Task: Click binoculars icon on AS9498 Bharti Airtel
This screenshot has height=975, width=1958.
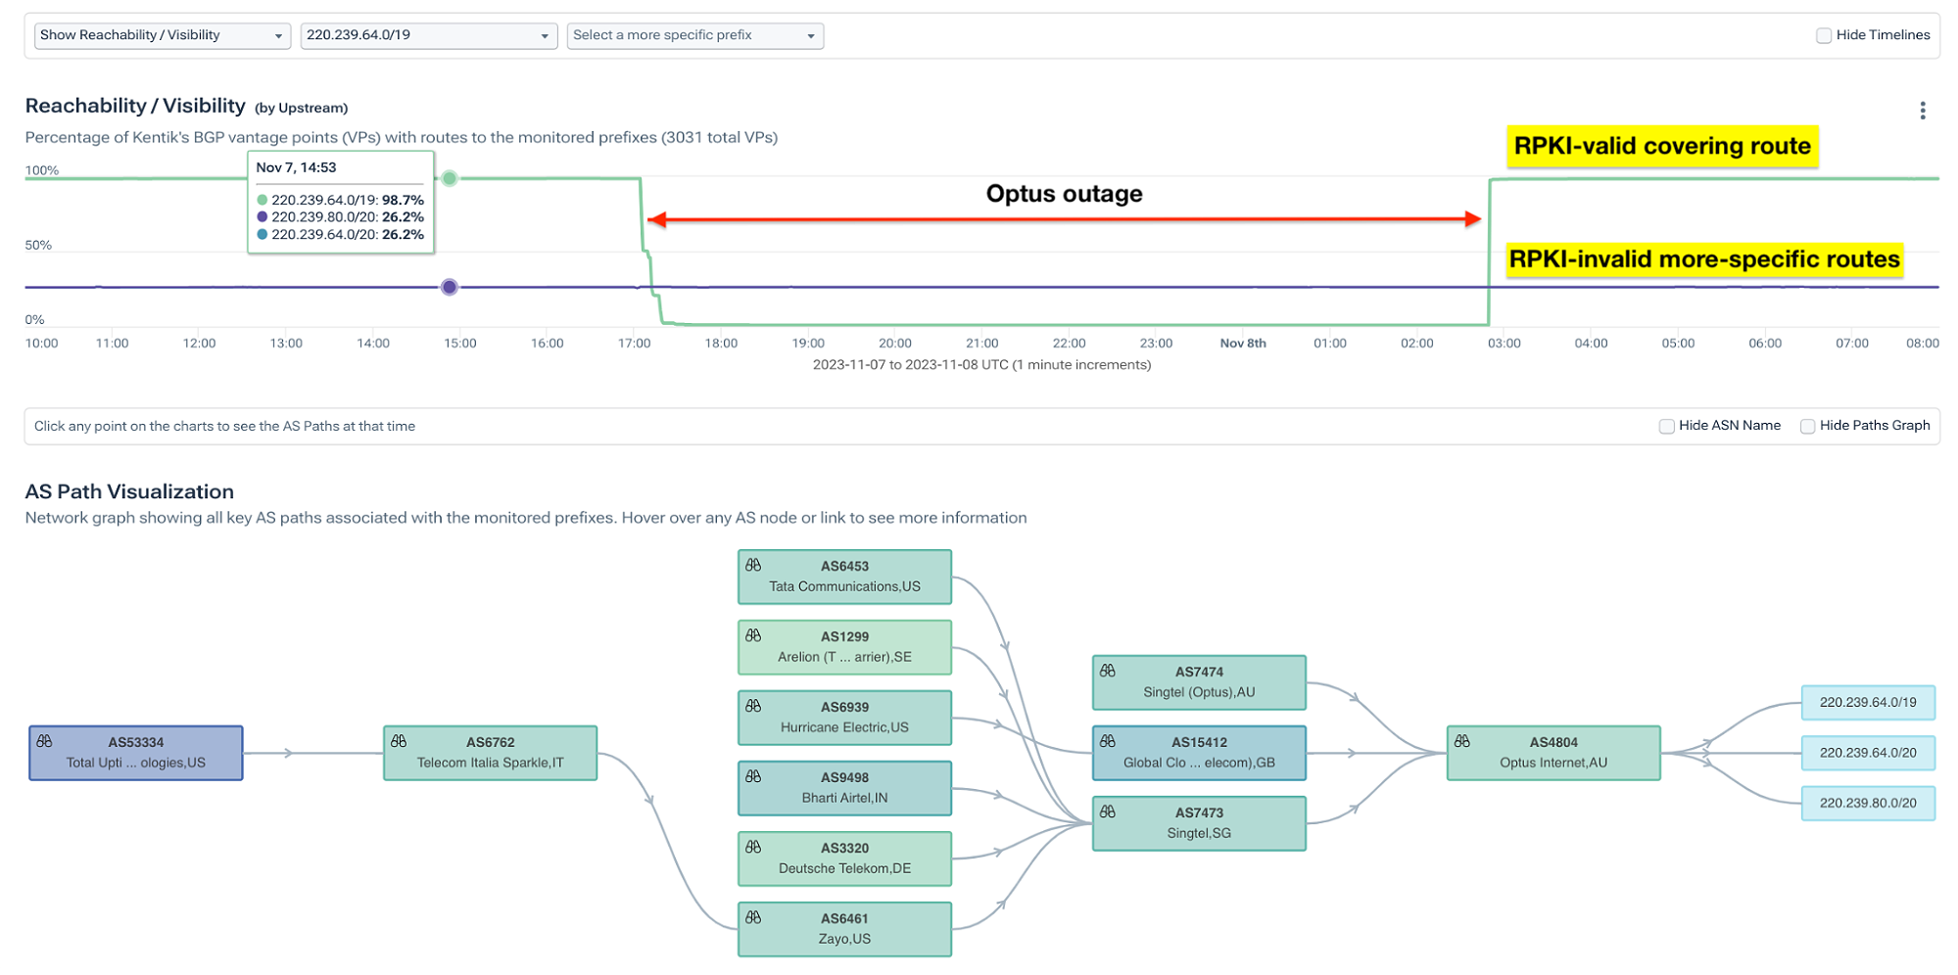Action: pos(754,776)
